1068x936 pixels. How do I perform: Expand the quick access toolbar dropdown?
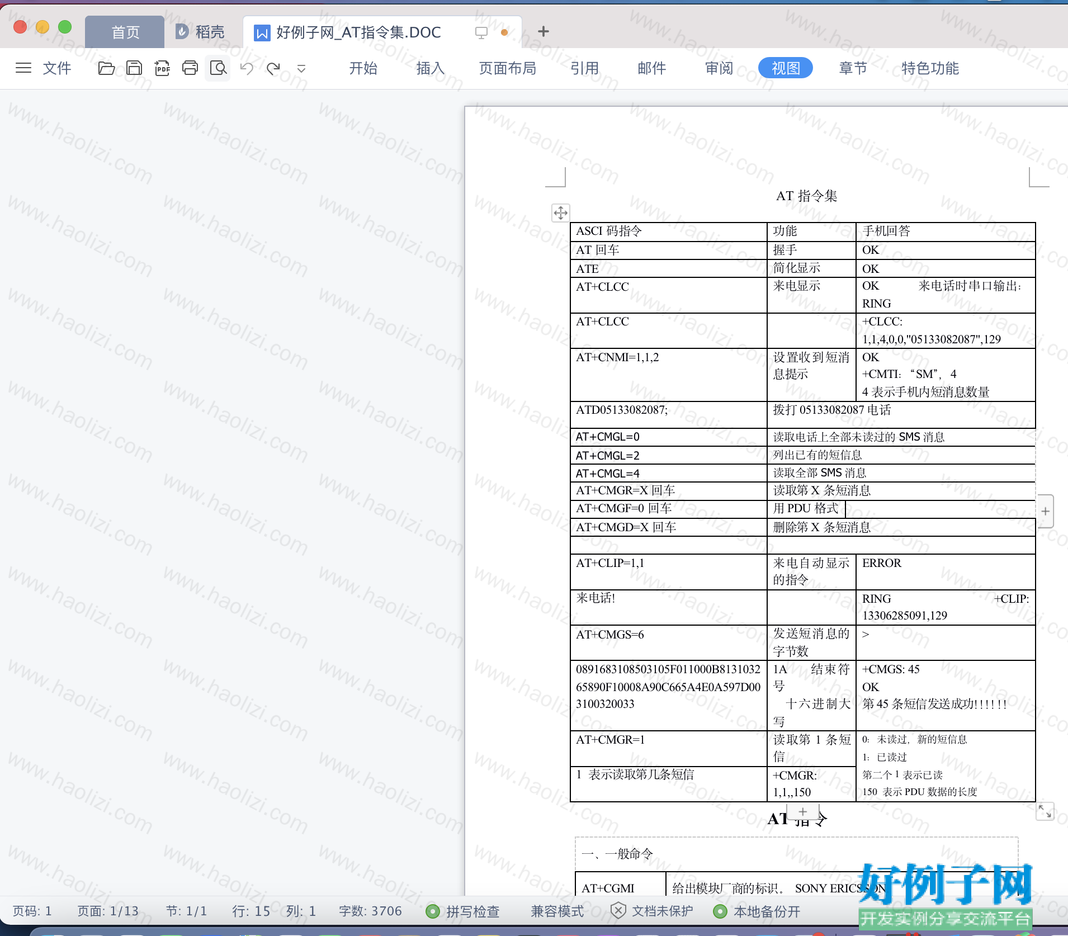tap(301, 69)
